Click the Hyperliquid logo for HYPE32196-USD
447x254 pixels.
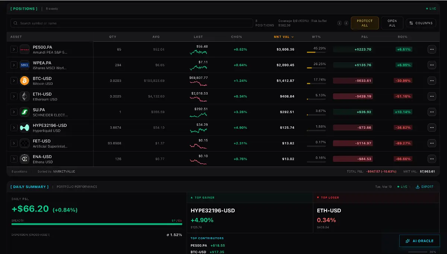(25, 128)
